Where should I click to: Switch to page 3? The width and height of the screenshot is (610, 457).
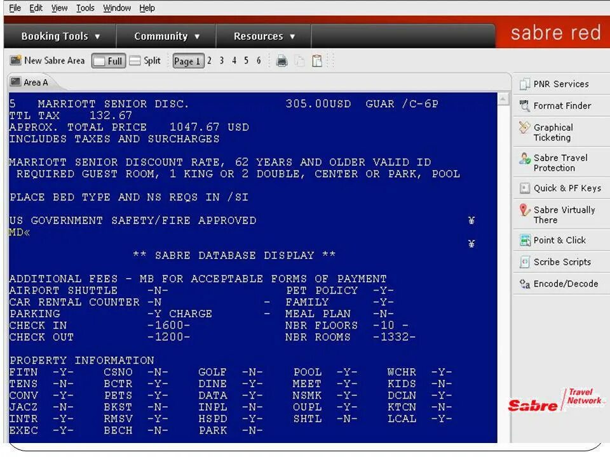pos(221,61)
